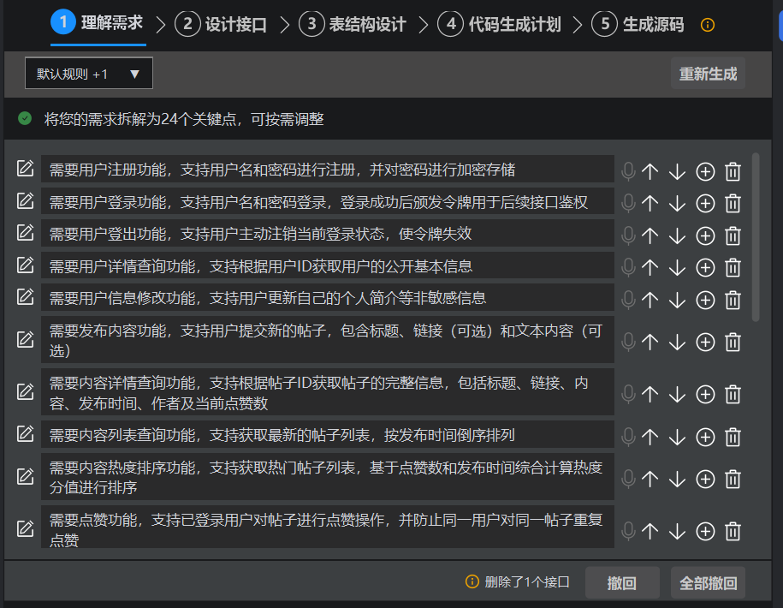
Task: Move 内容热度排序功能 requirement up
Action: 650,479
